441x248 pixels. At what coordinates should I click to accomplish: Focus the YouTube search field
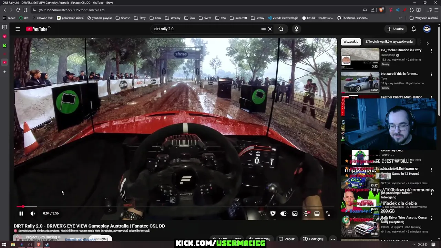(207, 29)
